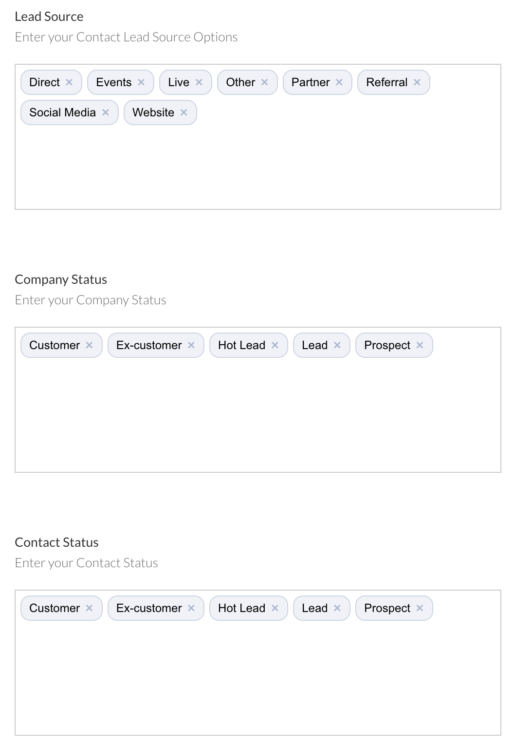514x743 pixels.
Task: Select the Prospect chip under Company Status
Action: point(388,345)
